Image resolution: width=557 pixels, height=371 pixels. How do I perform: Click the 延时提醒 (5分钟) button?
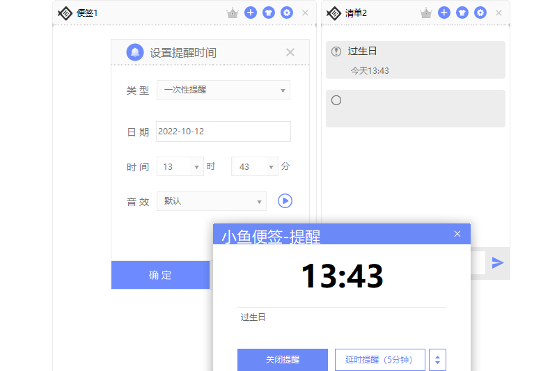379,360
